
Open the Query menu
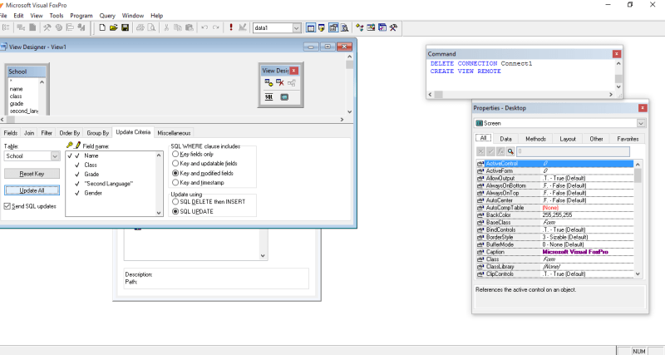[x=107, y=15]
